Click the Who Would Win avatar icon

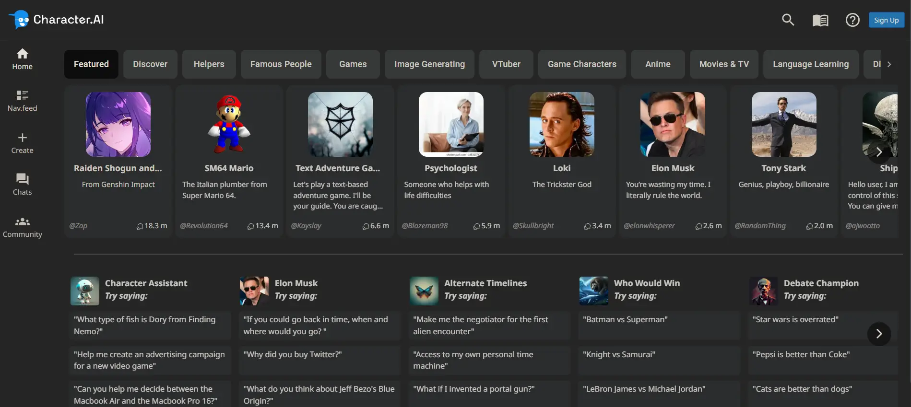[594, 291]
